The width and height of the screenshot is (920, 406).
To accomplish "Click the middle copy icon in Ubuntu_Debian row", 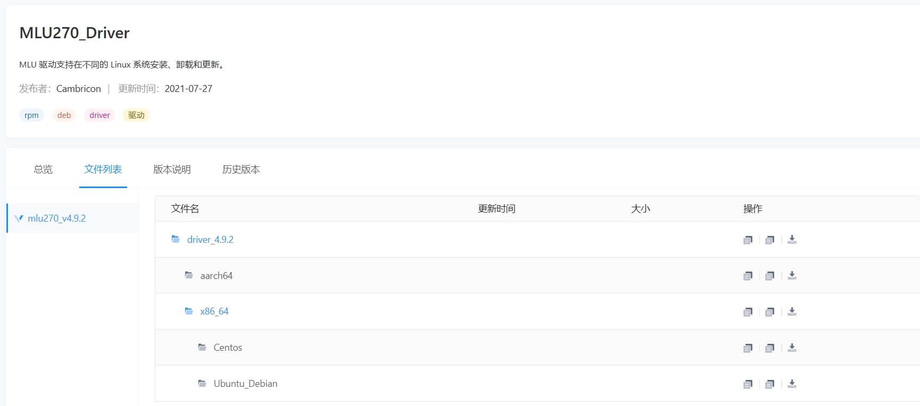I will coord(770,384).
